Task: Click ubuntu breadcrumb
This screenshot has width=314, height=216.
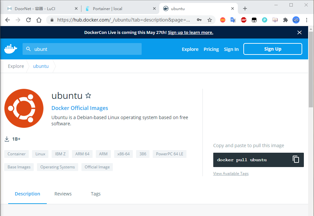Action: (x=41, y=66)
